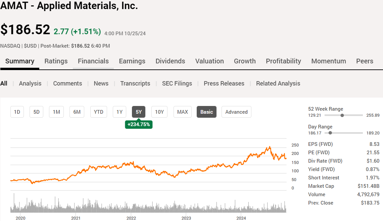The width and height of the screenshot is (383, 221).
Task: Open the Momentum tab
Action: 329,61
